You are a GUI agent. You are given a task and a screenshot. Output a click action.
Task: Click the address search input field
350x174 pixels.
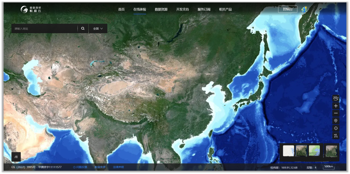[x=44, y=29]
